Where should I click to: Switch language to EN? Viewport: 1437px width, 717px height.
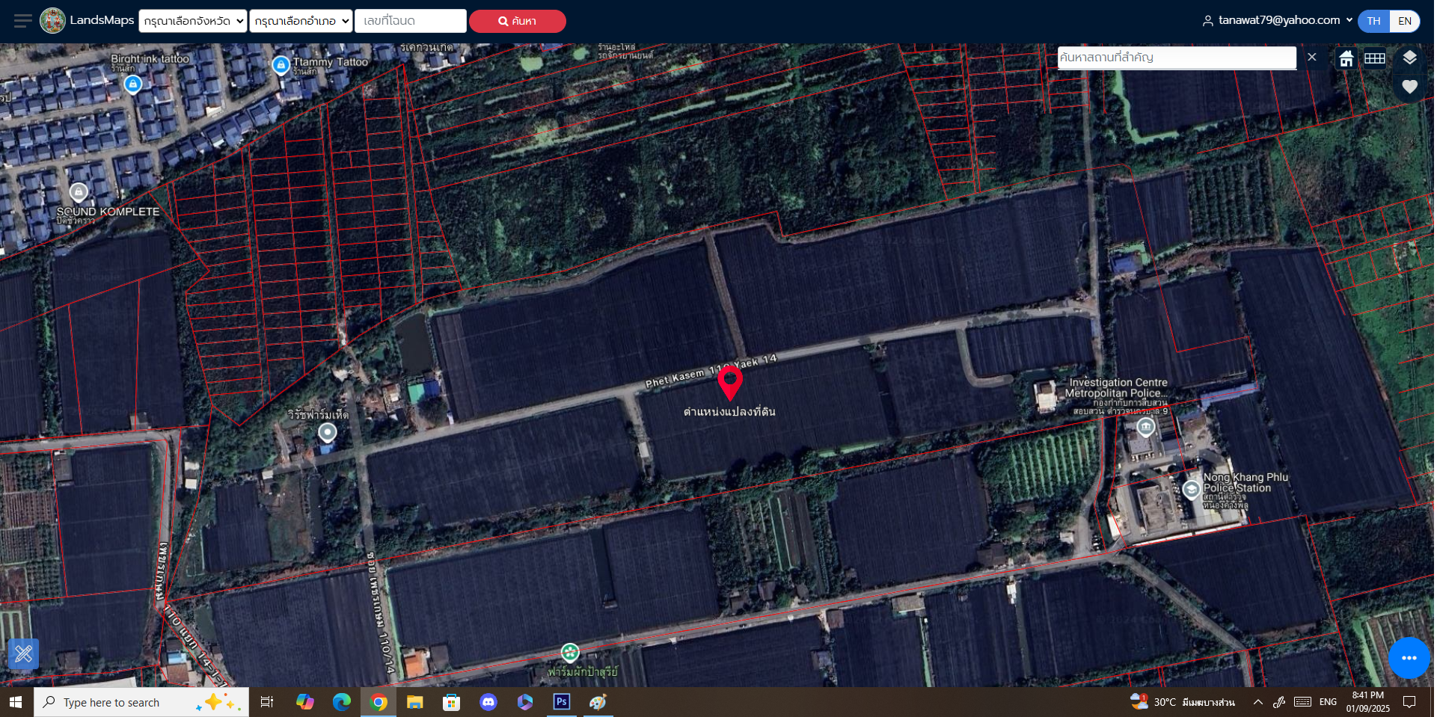(1405, 21)
